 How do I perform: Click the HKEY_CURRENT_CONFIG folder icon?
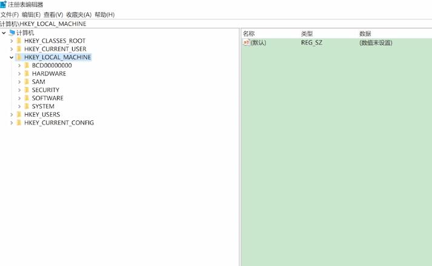click(19, 123)
